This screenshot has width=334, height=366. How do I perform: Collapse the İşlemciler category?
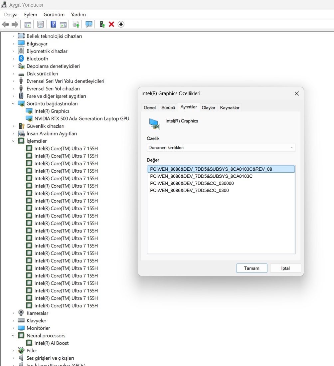(13, 141)
